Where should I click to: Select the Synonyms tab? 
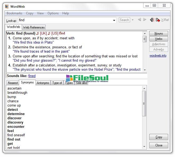[x=27, y=83]
